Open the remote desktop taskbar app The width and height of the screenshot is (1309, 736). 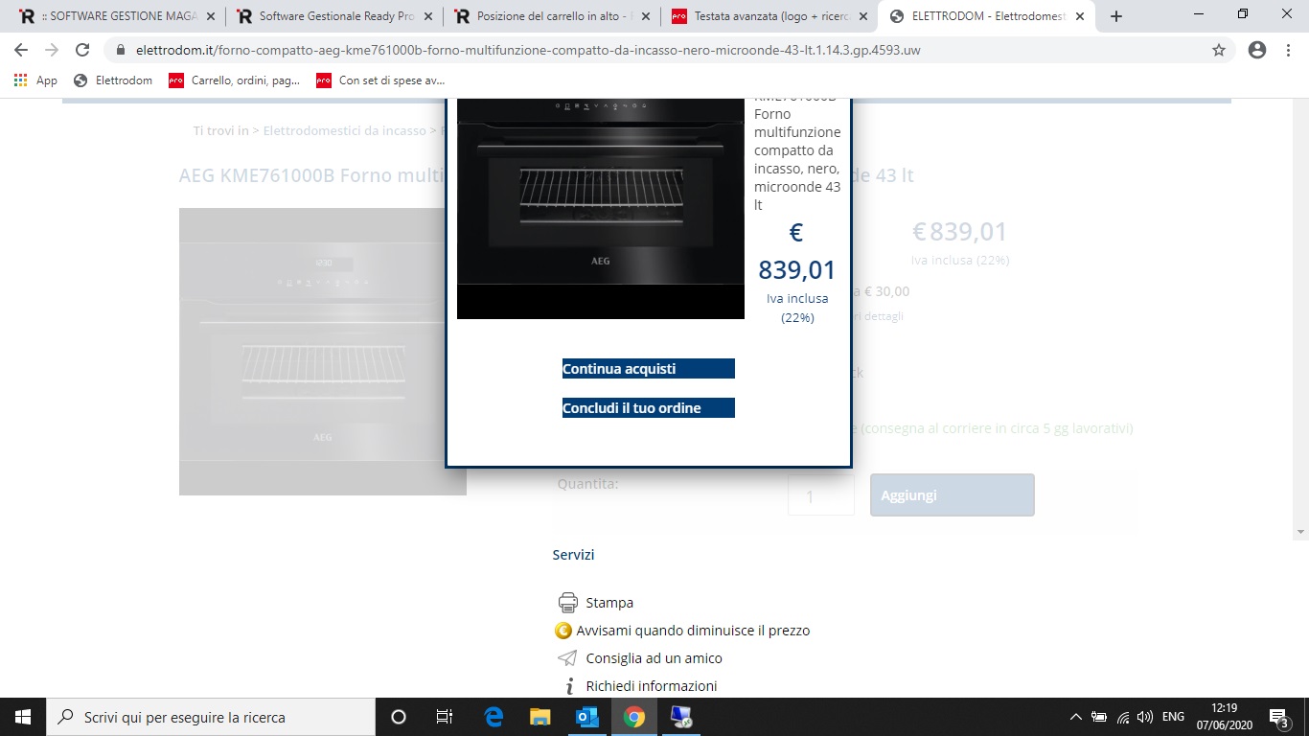tap(680, 717)
